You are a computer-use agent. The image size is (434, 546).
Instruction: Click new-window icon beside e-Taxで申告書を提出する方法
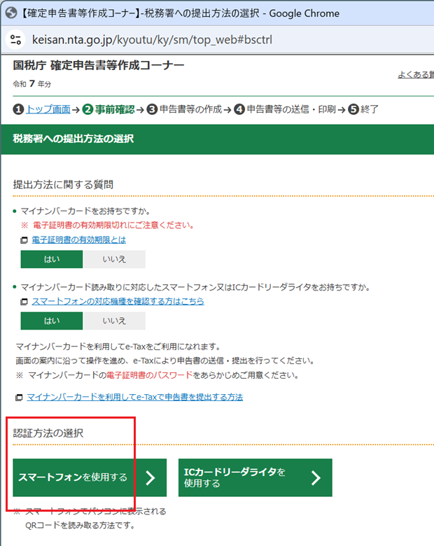point(19,398)
